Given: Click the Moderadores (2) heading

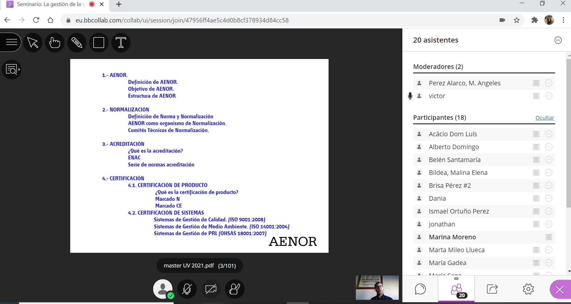Looking at the screenshot, I should [x=438, y=66].
